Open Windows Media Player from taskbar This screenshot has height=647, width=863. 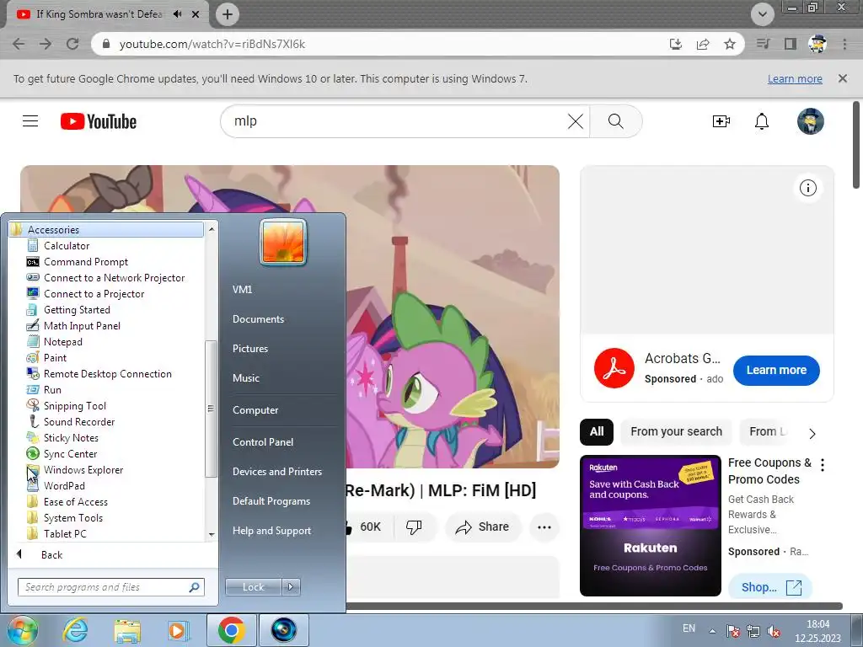179,630
